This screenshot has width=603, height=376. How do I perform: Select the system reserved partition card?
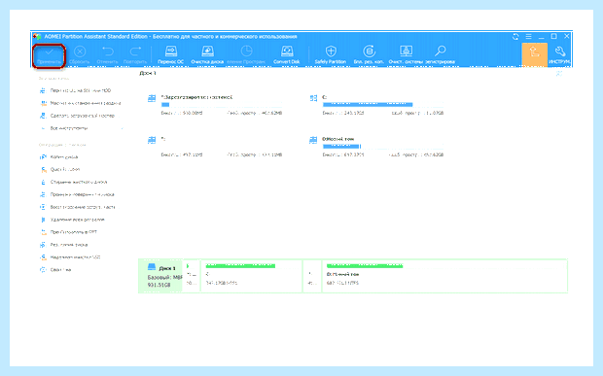point(215,105)
